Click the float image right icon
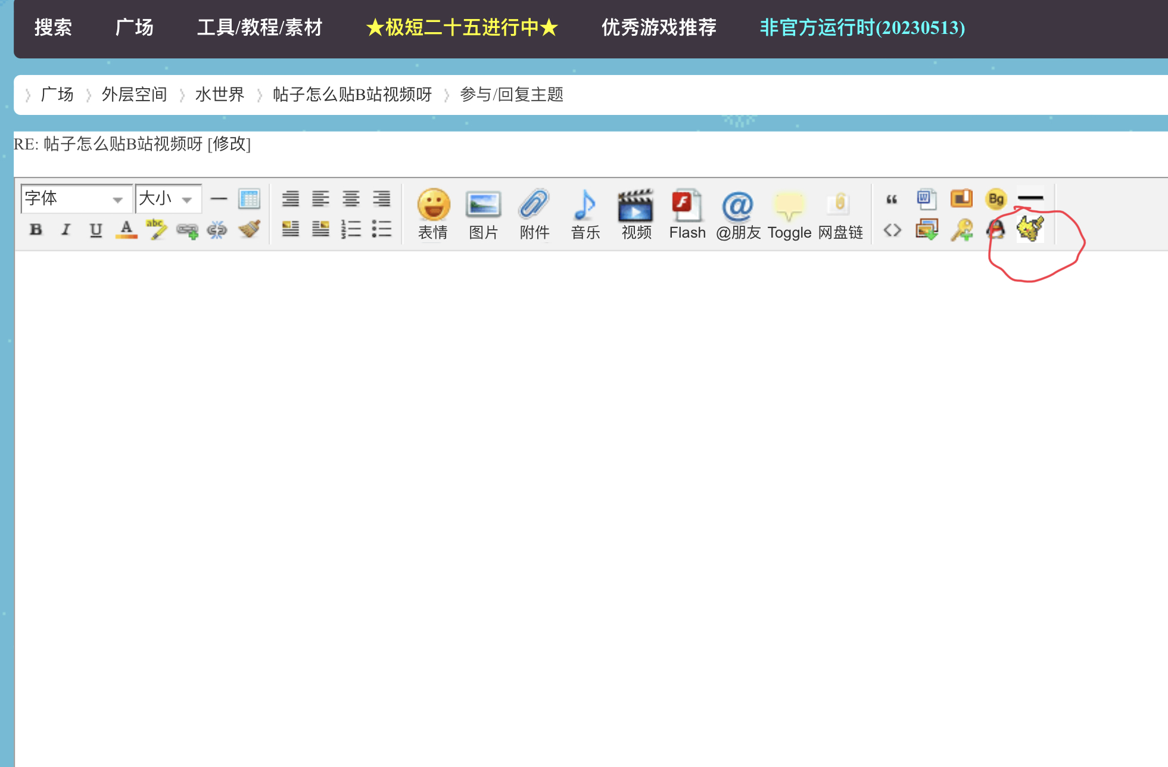Screen dimensions: 1168x767 tap(320, 229)
